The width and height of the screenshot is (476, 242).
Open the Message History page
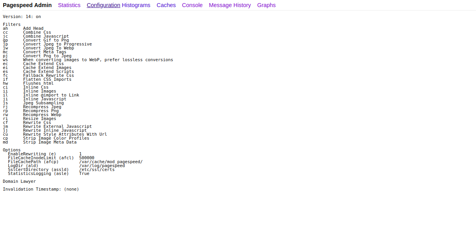coord(230,5)
